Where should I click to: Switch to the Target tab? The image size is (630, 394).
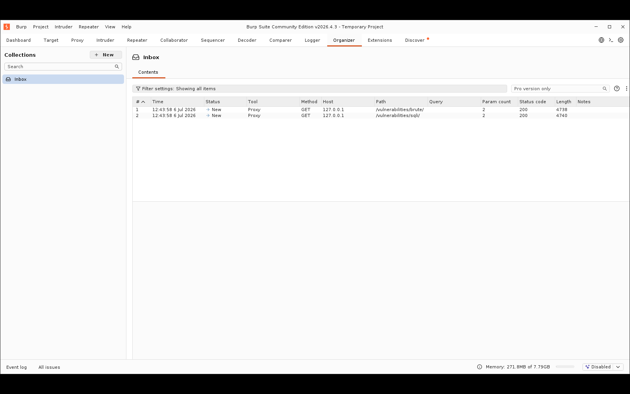coord(51,40)
